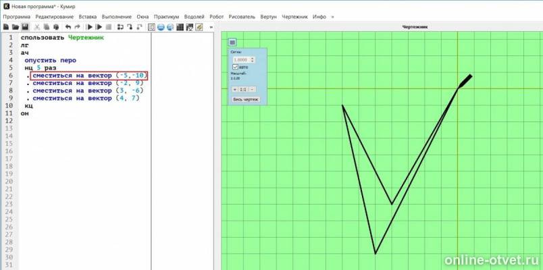Open the Чертежник toolbar icon
Viewport: 543px width, 270px height.
(x=199, y=27)
